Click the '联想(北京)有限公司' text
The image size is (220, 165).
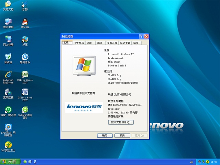click(119, 95)
